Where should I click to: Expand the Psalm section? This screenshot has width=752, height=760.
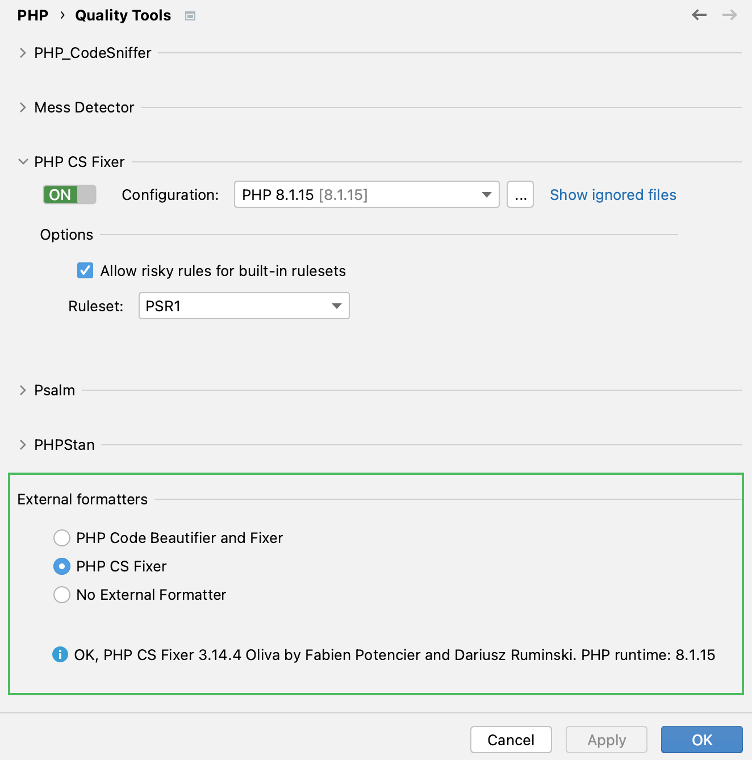point(23,390)
